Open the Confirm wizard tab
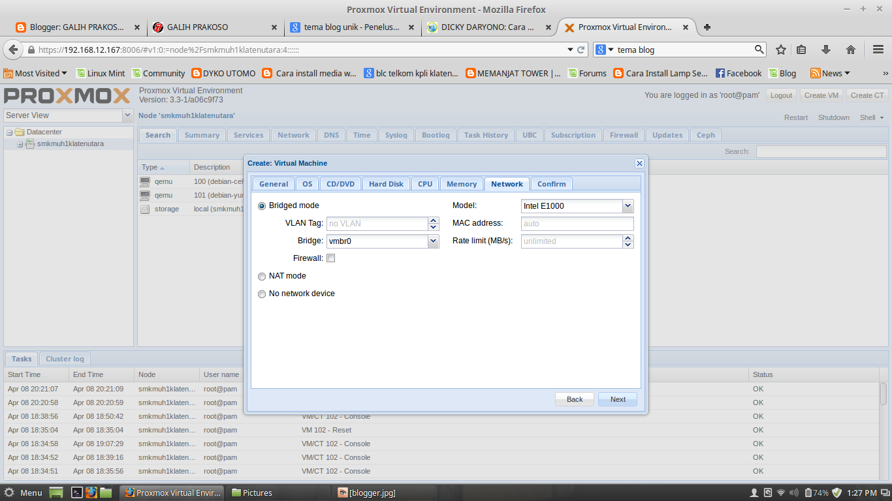 [x=552, y=184]
